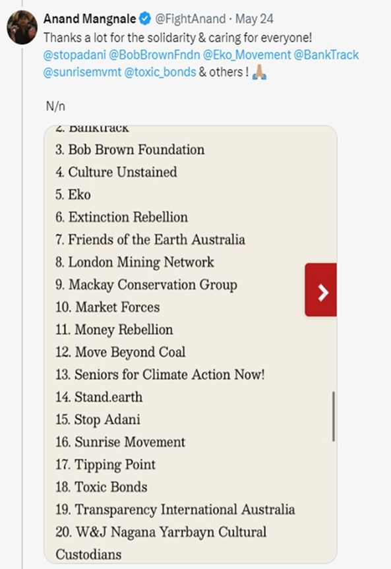Click the @FightAnand handle
Viewport: 391px width, 569px height.
[191, 18]
